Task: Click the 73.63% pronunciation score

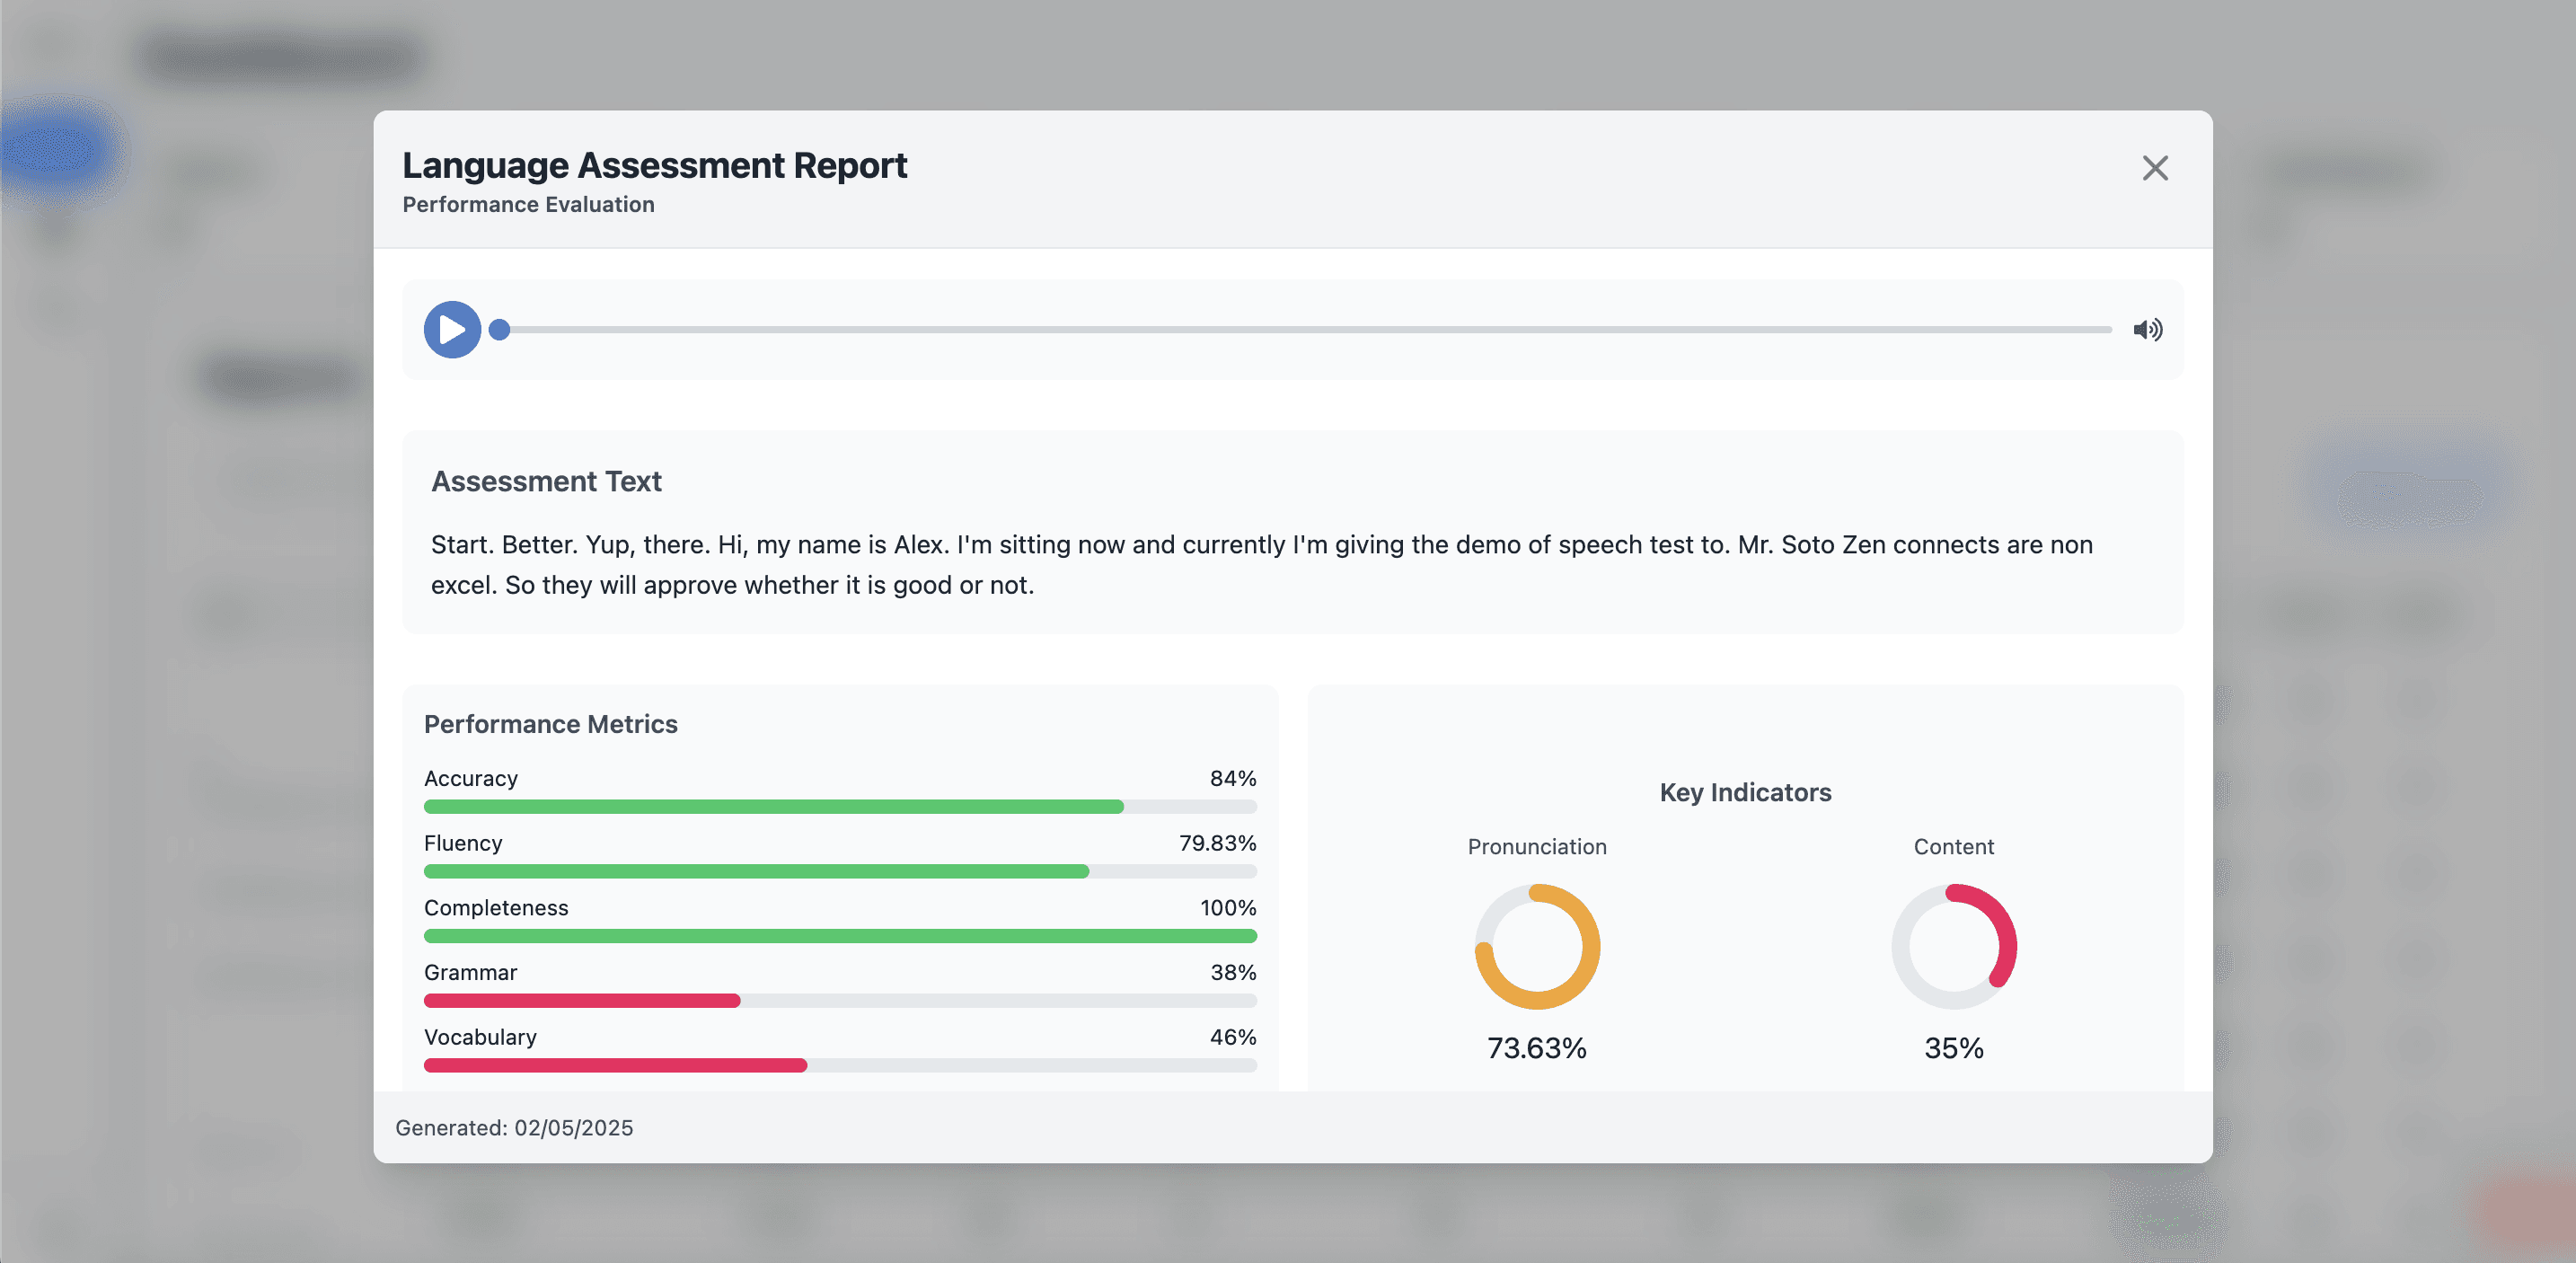Action: coord(1537,1048)
